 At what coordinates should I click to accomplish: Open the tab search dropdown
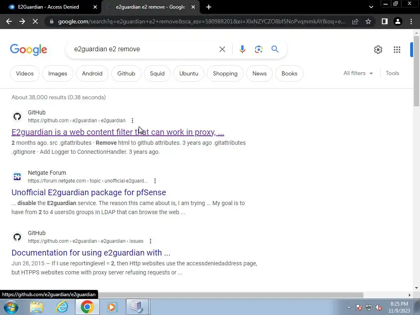click(371, 7)
